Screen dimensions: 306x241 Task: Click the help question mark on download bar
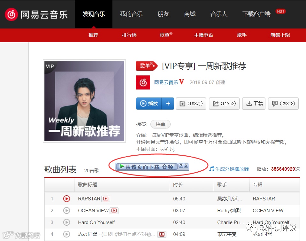181,166
